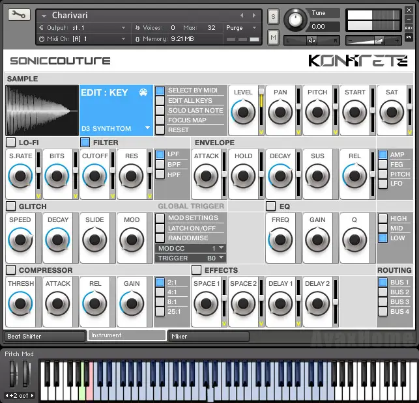Open the Output st. 1 dropdown
419x403 pixels.
(123, 28)
